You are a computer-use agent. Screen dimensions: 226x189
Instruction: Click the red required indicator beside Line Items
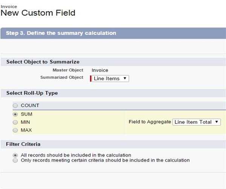90,78
